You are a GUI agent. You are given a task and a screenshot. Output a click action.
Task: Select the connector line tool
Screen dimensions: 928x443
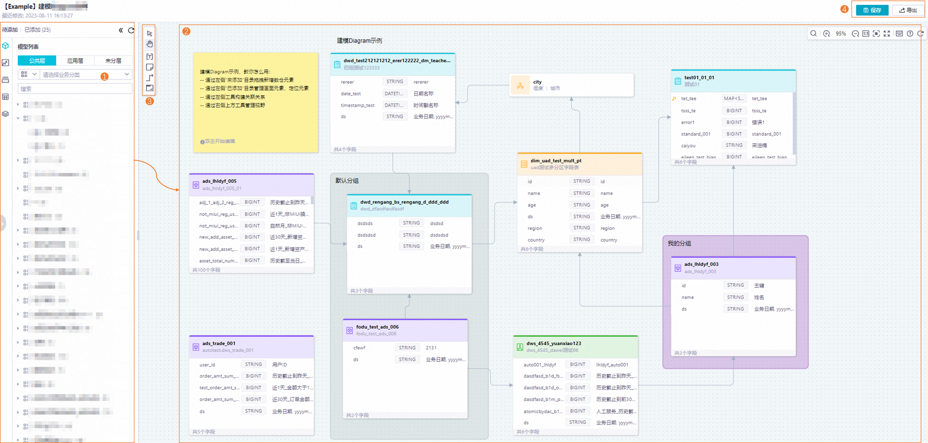click(x=149, y=77)
